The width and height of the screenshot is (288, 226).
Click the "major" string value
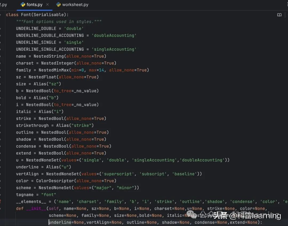pos(103,188)
